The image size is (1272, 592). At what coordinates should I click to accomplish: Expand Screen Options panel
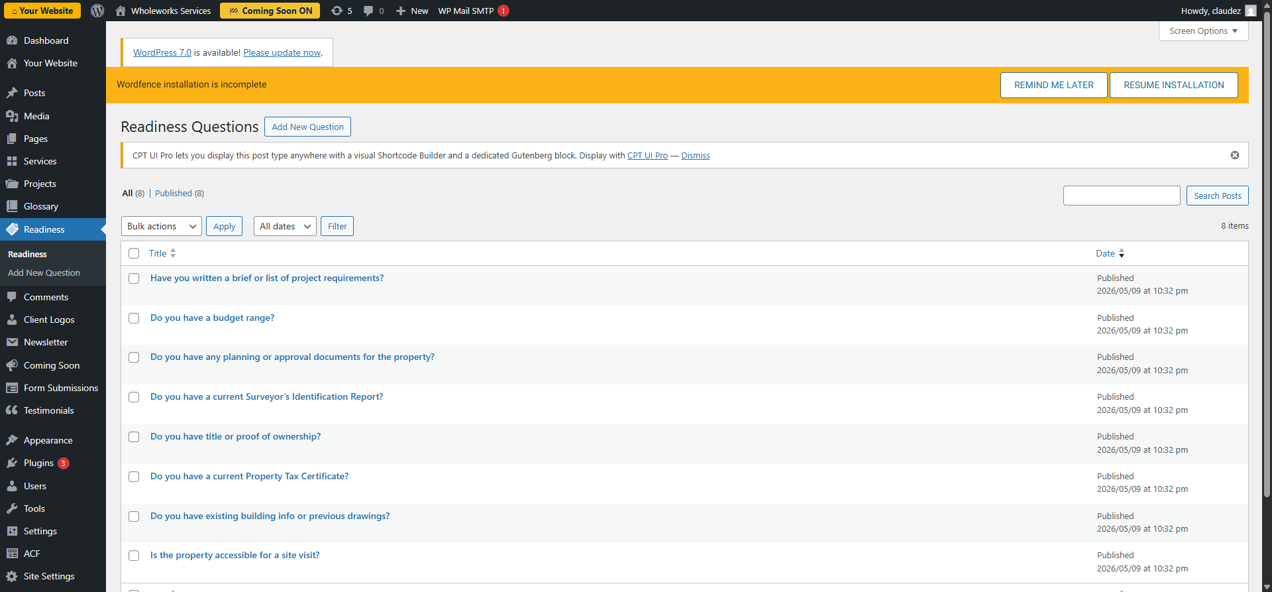tap(1203, 31)
